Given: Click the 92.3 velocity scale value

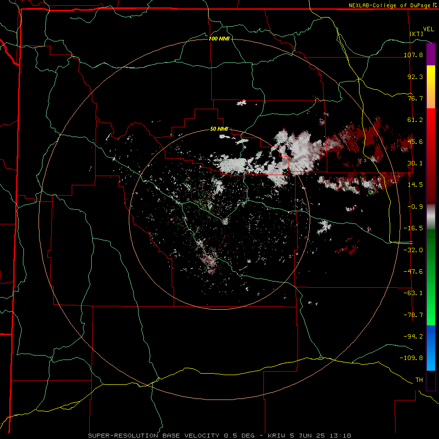Looking at the screenshot, I should (415, 77).
